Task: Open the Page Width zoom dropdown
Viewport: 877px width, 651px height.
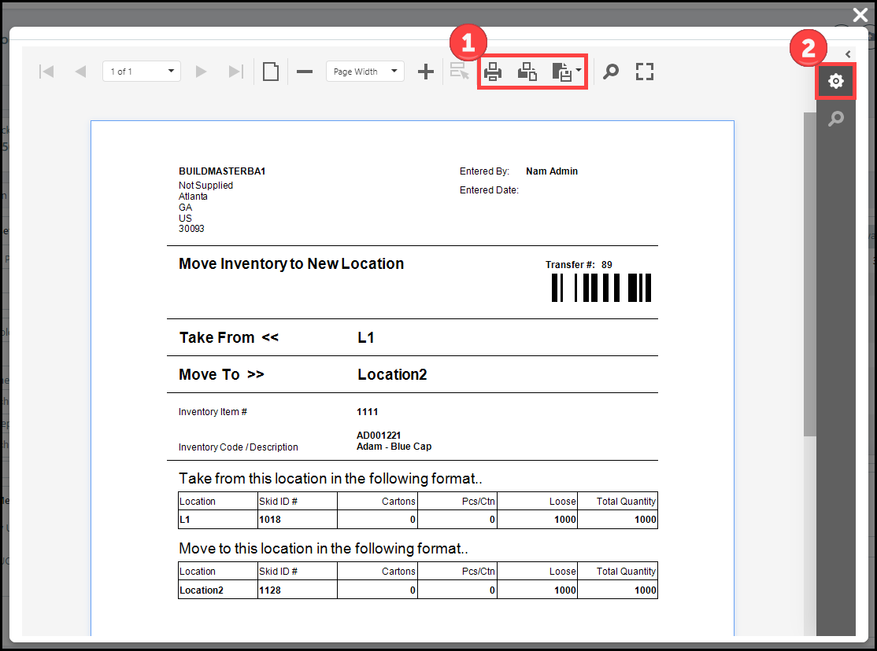Action: (x=364, y=72)
